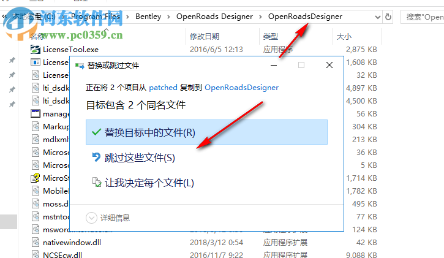The width and height of the screenshot is (444, 258).
Task: Select the nativewindow.dll file name
Action: point(72,243)
